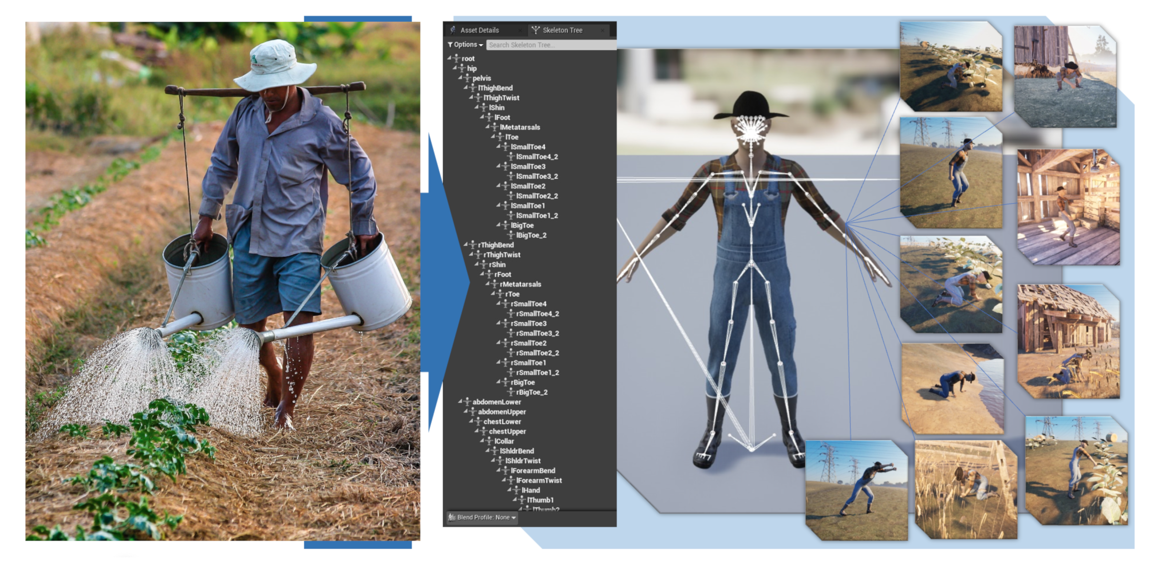The height and width of the screenshot is (568, 1153).
Task: Click the bone icon next to lFoot
Action: 489,117
